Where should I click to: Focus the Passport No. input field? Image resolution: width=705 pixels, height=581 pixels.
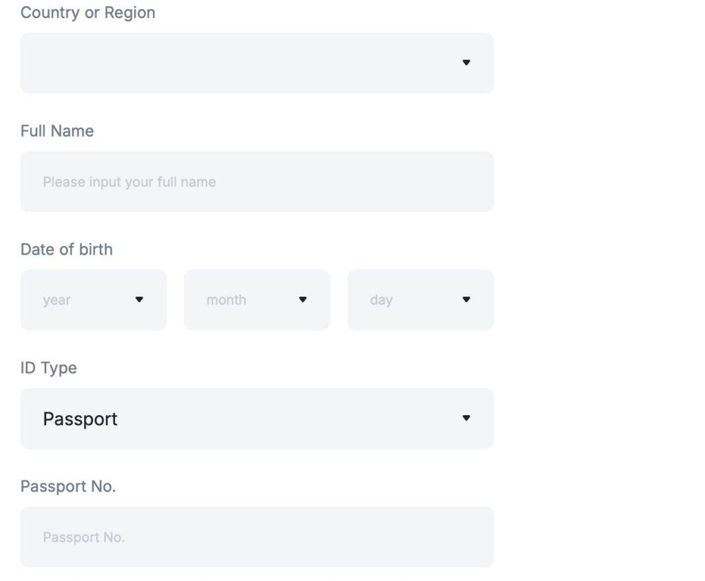pos(257,537)
